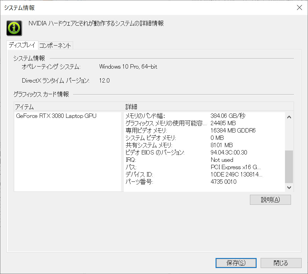The width and height of the screenshot is (308, 274).
Task: Select the ビデオ BIOS のバージョン row
Action: pyautogui.click(x=155, y=152)
